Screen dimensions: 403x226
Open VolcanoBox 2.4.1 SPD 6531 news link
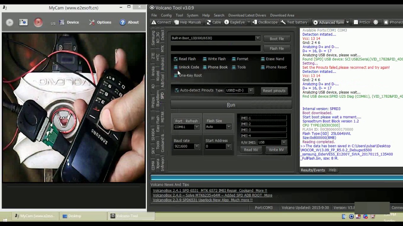(210, 191)
